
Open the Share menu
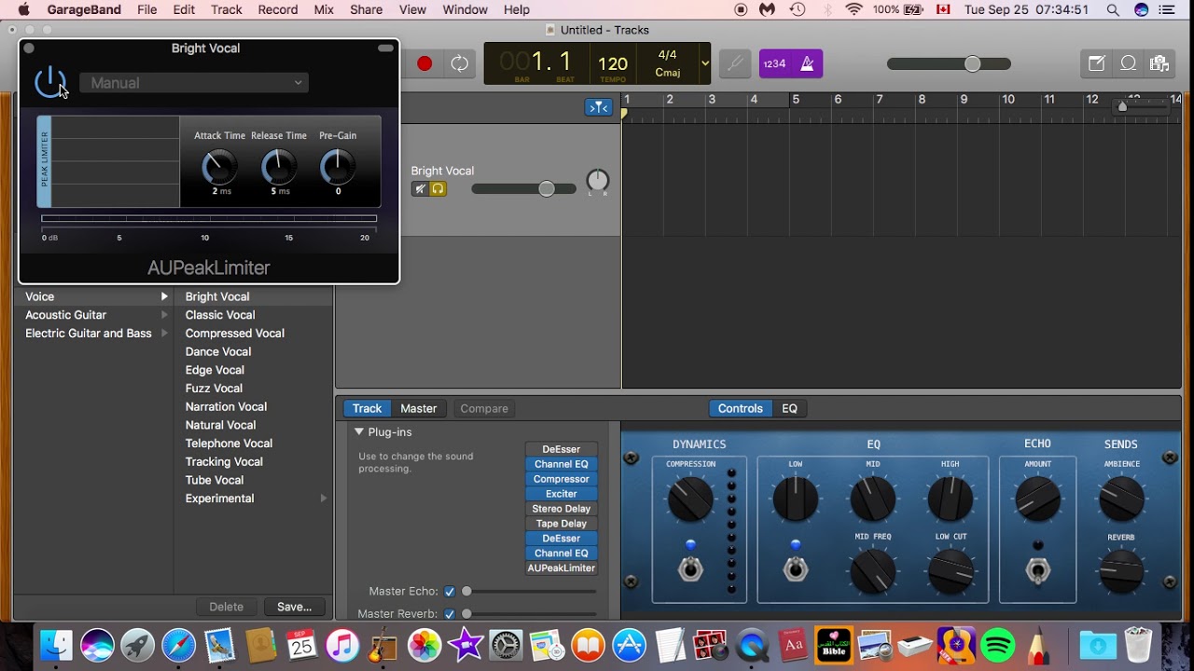point(367,9)
